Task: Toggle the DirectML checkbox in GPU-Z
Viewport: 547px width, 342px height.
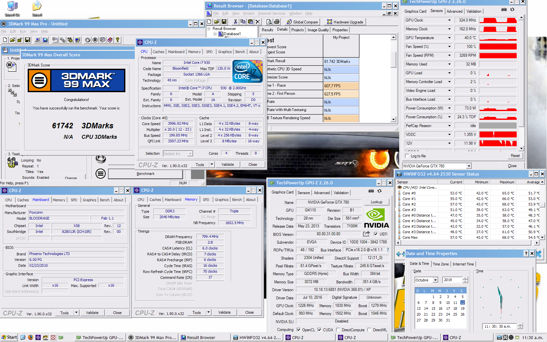Action: (x=369, y=330)
